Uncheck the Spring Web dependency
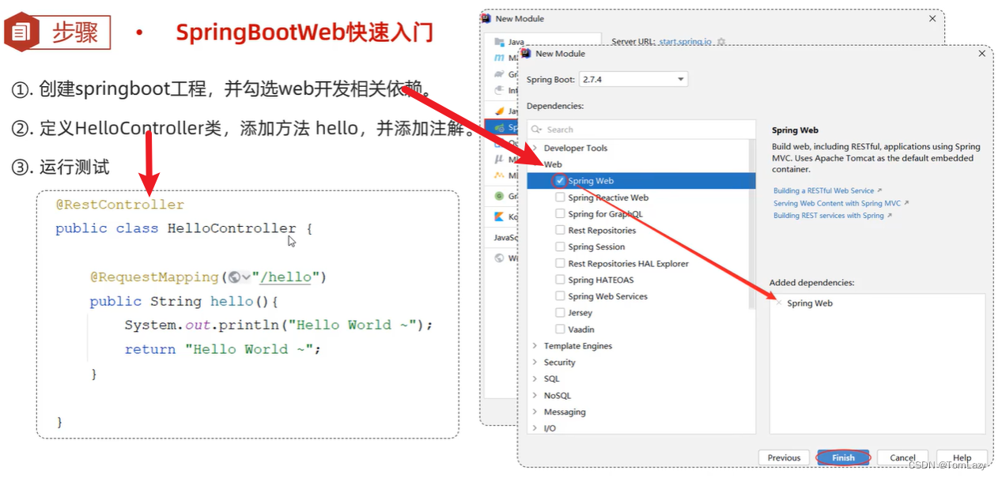The width and height of the screenshot is (998, 478). click(x=560, y=180)
